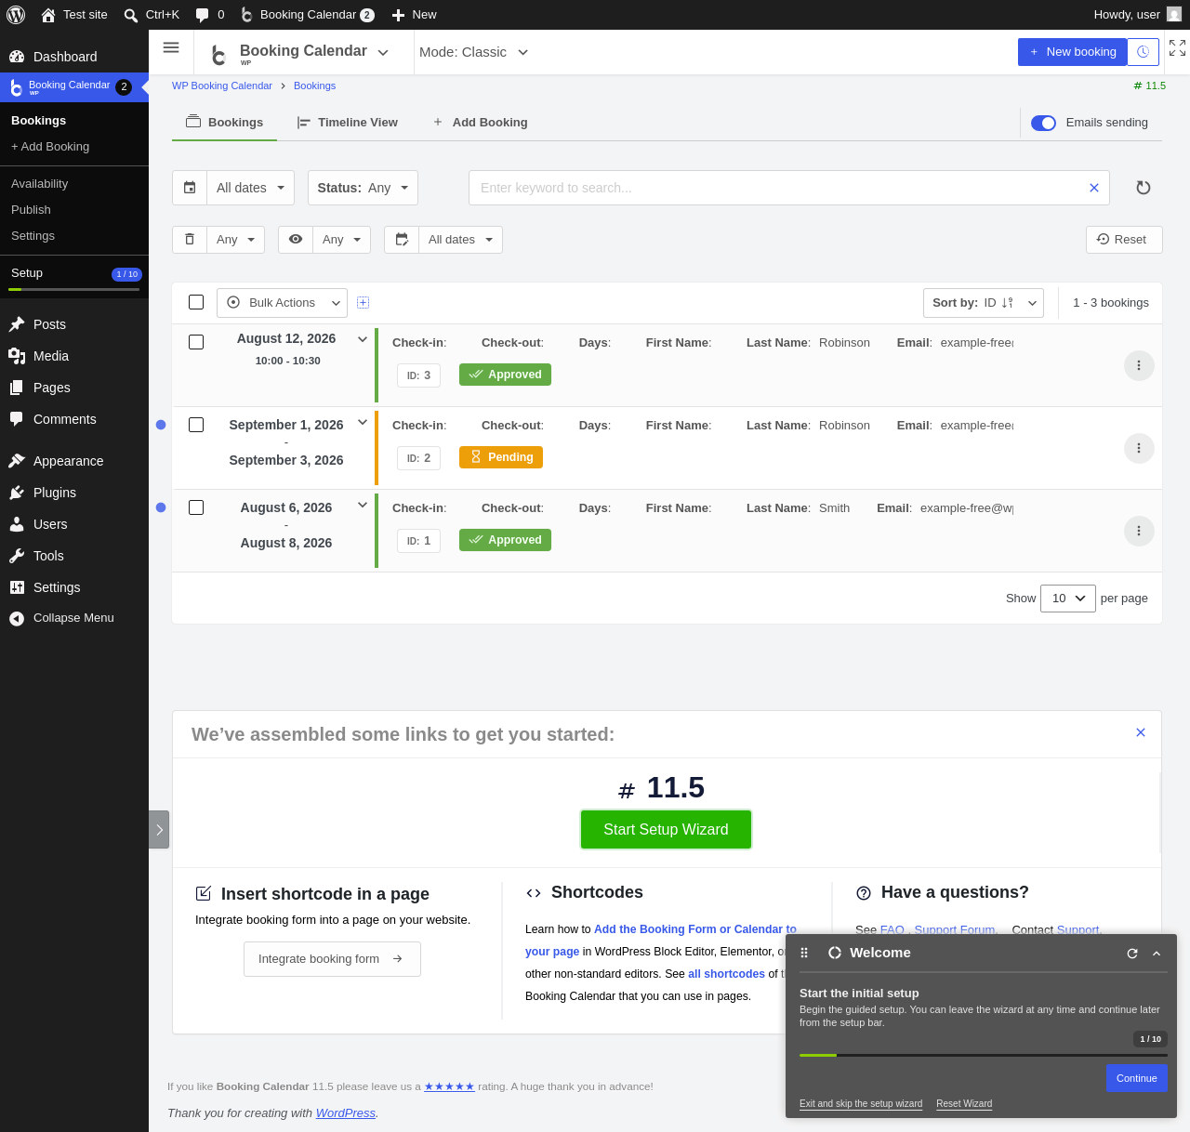Screen dimensions: 1190x1132
Task: Switch to the Bookings tab
Action: 224,123
